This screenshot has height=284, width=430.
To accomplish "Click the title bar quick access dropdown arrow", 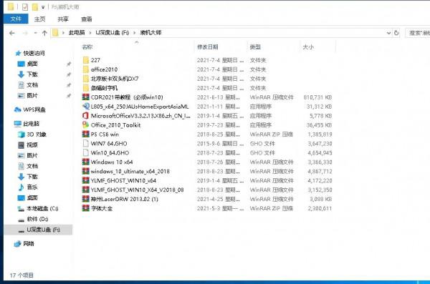I will [43, 7].
